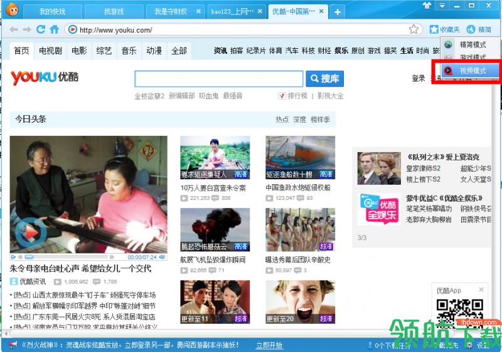Open 《队列之末》爱上夏洛克 promo link
This screenshot has width=502, height=352.
(443, 157)
